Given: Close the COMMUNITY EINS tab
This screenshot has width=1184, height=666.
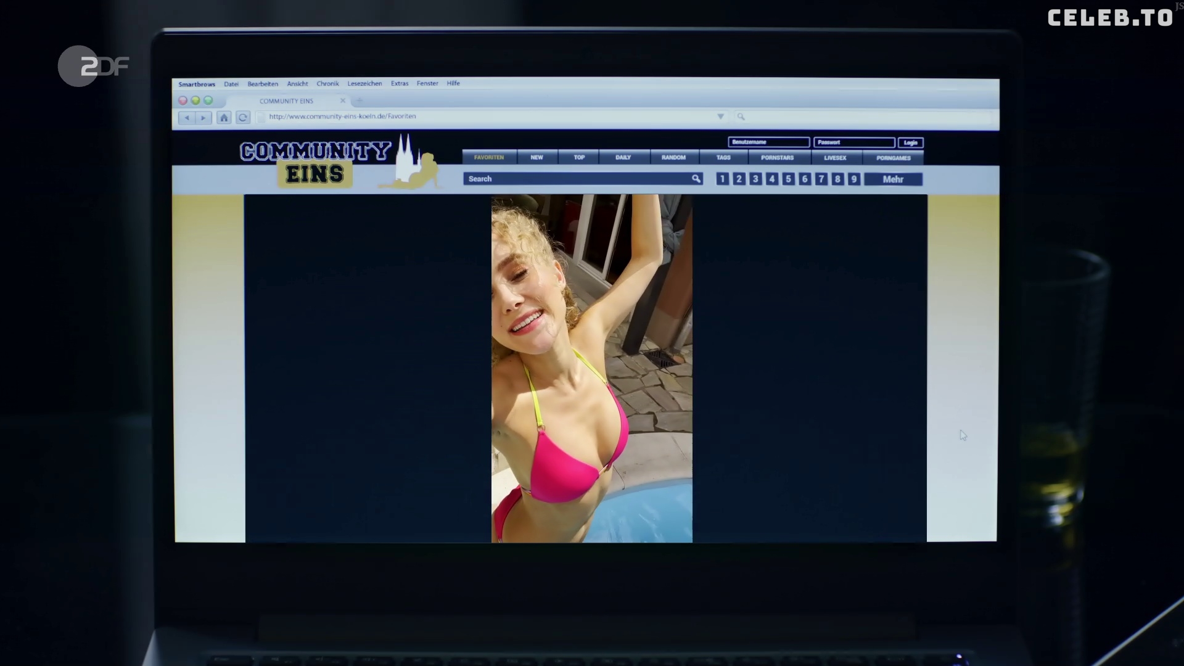Looking at the screenshot, I should tap(343, 101).
